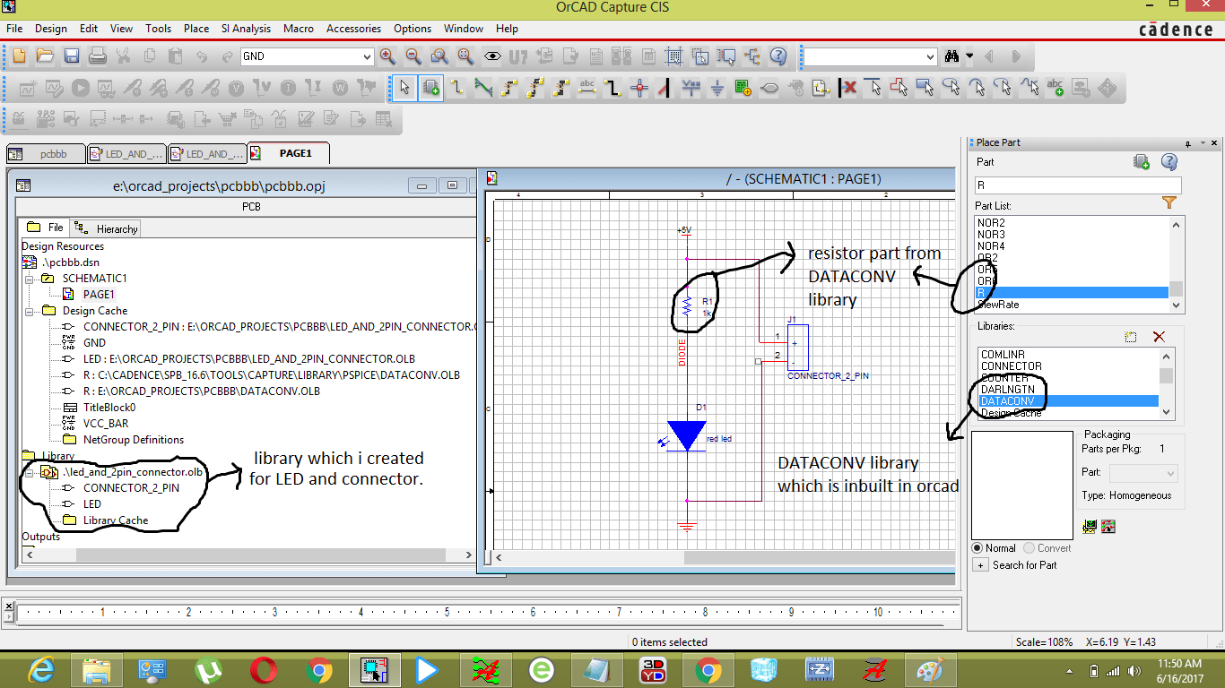Select CONNECTOR_2_PIN under the library

(131, 488)
